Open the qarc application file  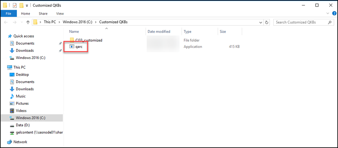point(79,46)
